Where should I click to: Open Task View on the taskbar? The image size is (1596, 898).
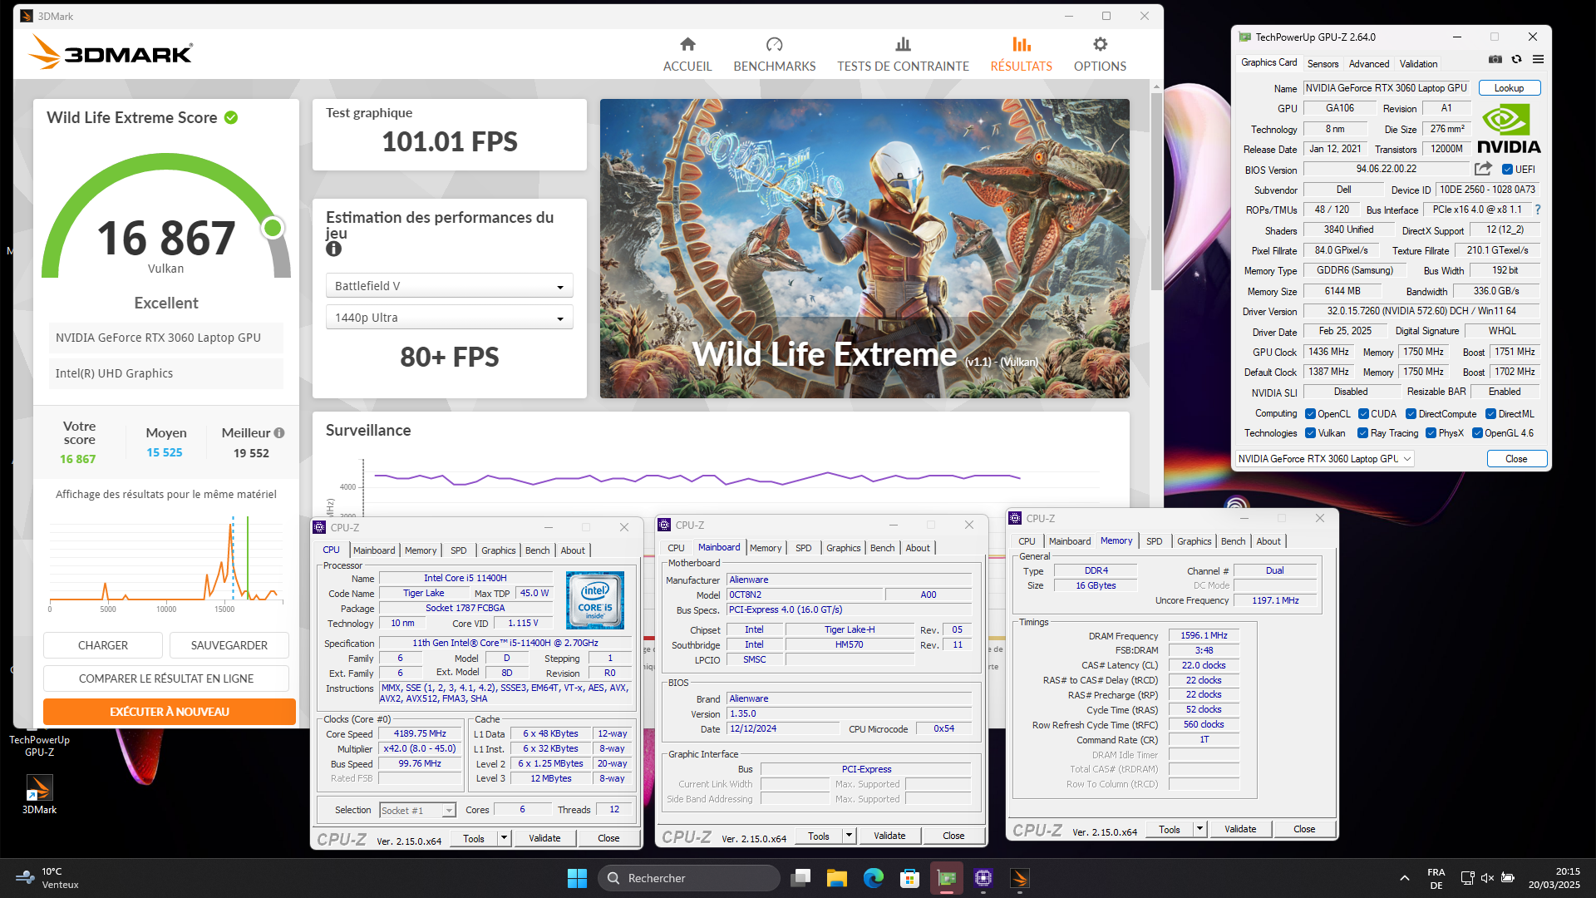(x=800, y=878)
